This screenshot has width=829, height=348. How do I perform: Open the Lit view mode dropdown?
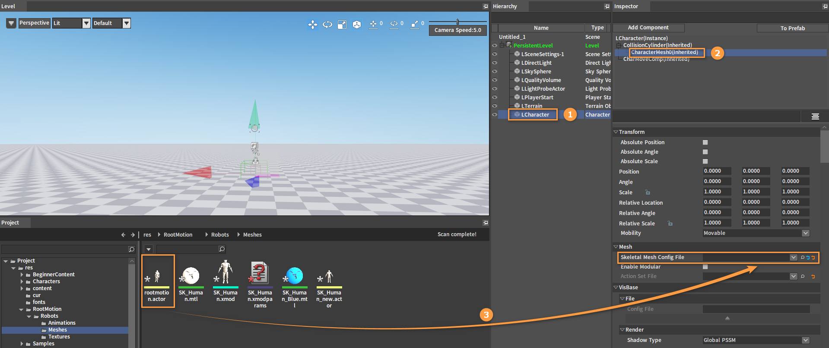point(71,23)
